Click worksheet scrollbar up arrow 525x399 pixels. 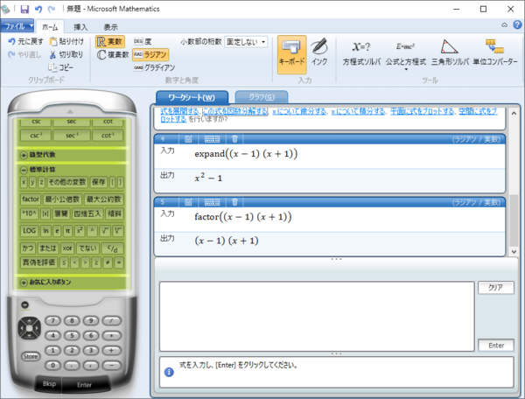(x=514, y=114)
